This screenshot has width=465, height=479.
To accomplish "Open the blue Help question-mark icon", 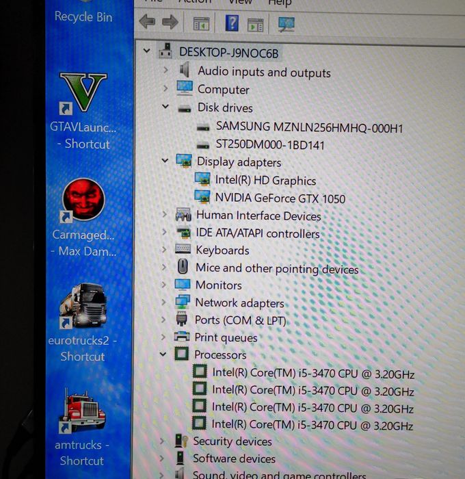I will click(232, 23).
